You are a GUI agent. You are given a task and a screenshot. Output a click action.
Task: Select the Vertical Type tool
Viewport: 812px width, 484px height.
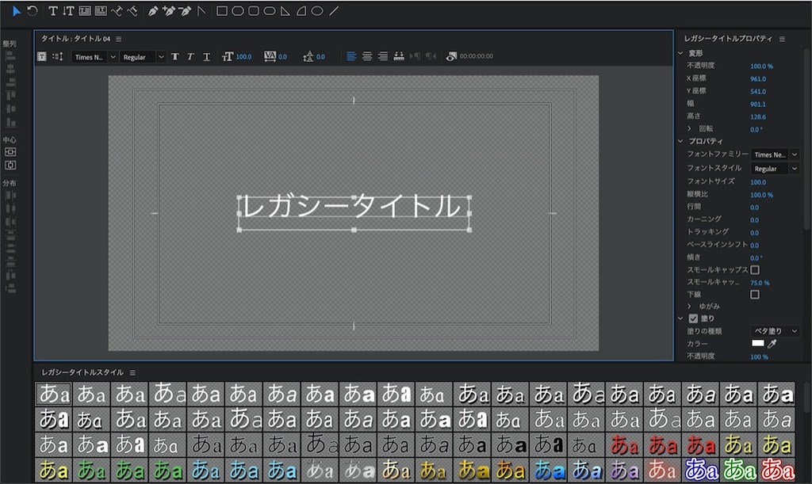pyautogui.click(x=68, y=11)
